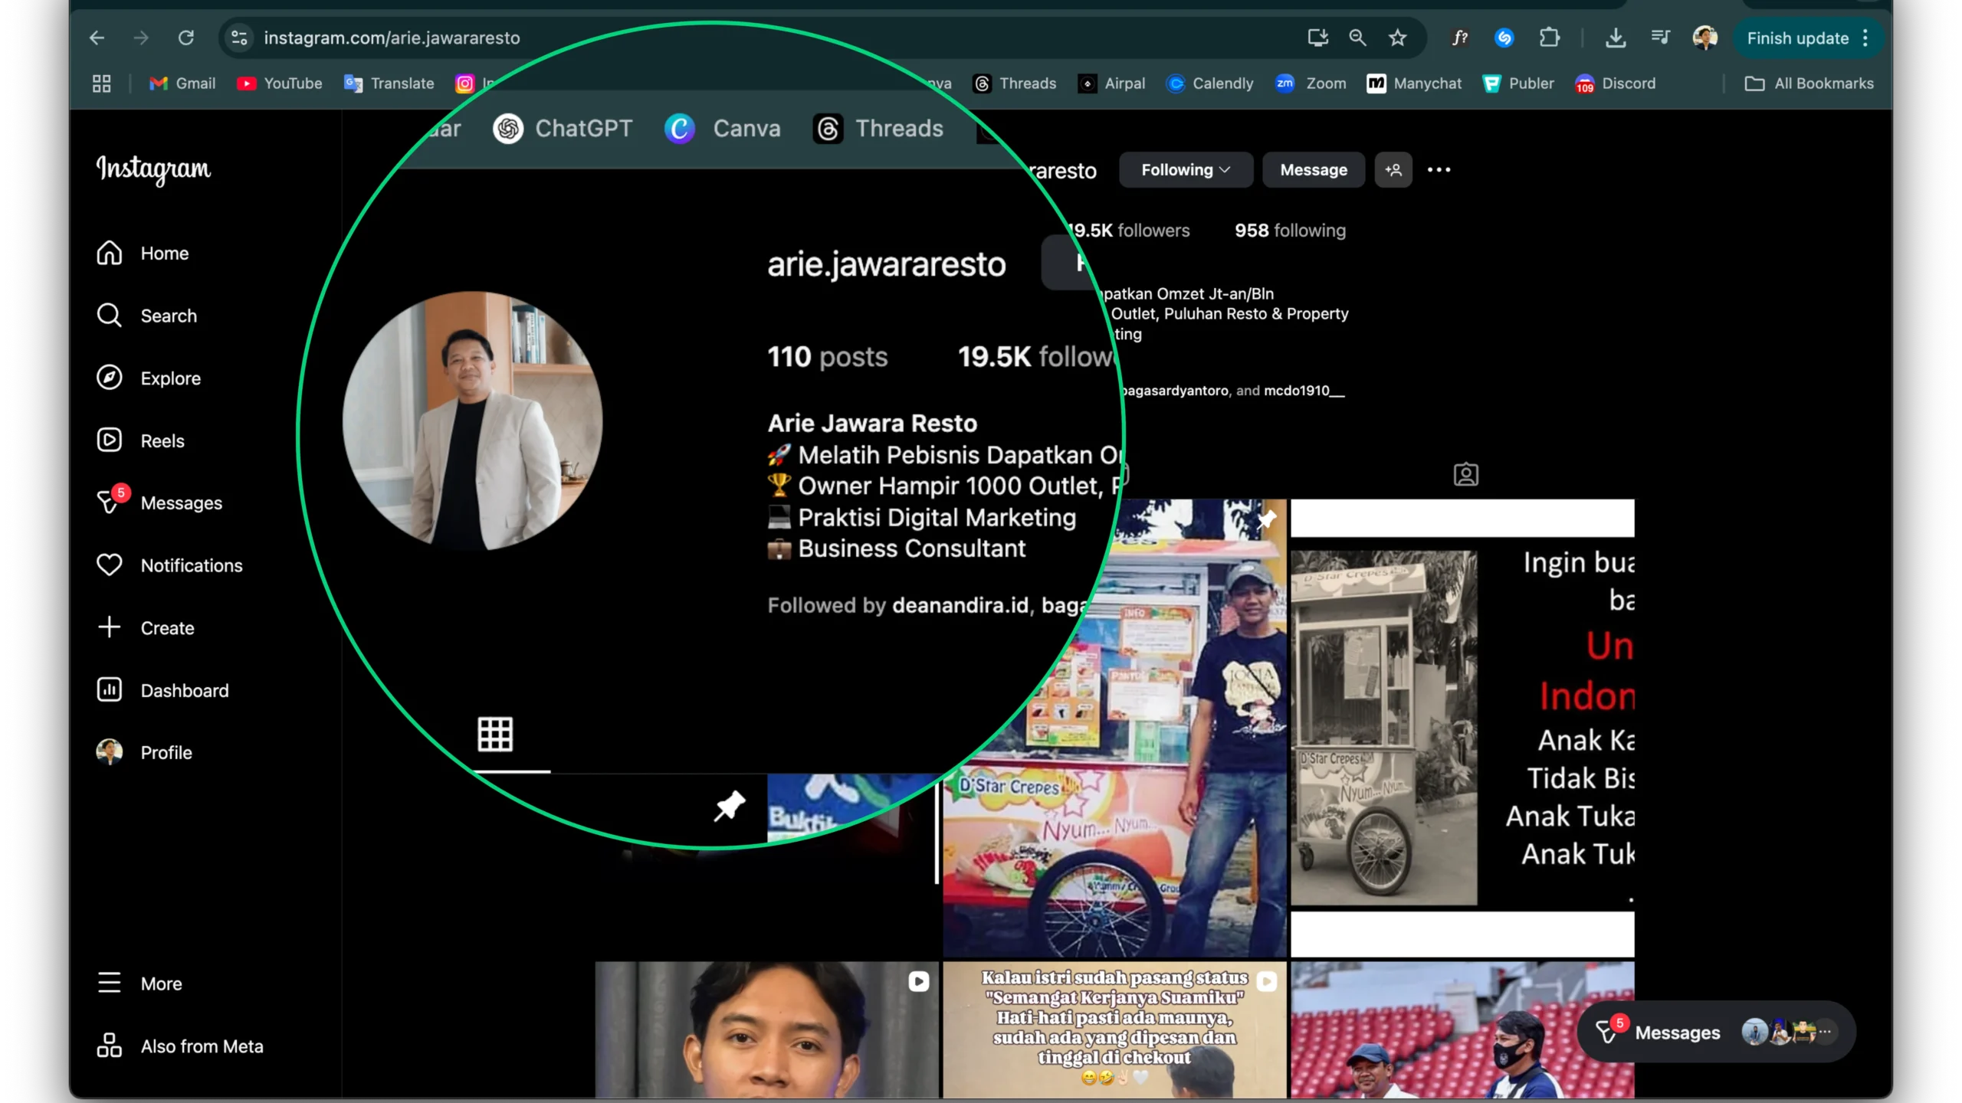Image resolution: width=1962 pixels, height=1103 pixels.
Task: Open the mcdo1910__ follower link
Action: 1304,391
